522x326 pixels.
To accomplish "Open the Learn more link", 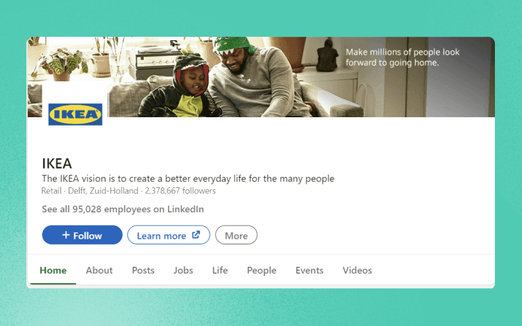I will point(169,235).
